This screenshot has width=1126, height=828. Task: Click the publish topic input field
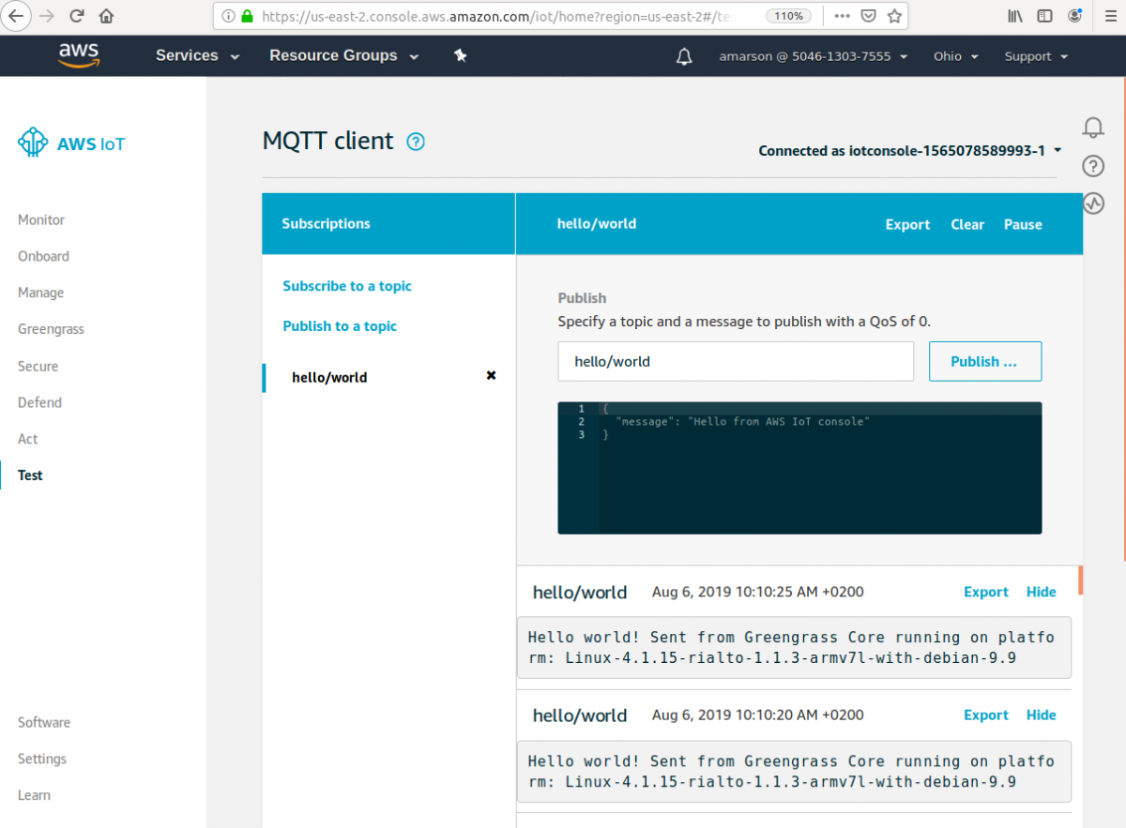pyautogui.click(x=735, y=362)
